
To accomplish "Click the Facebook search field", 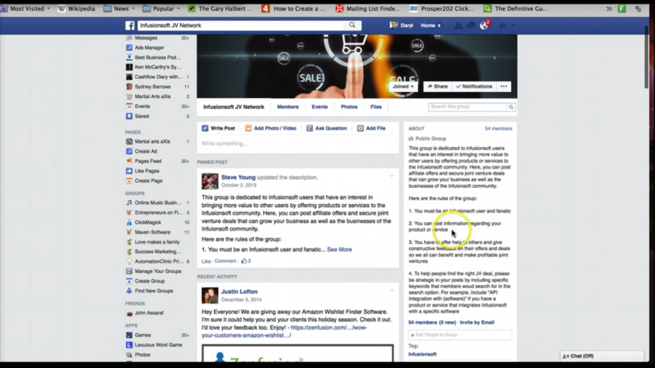I will coord(241,25).
